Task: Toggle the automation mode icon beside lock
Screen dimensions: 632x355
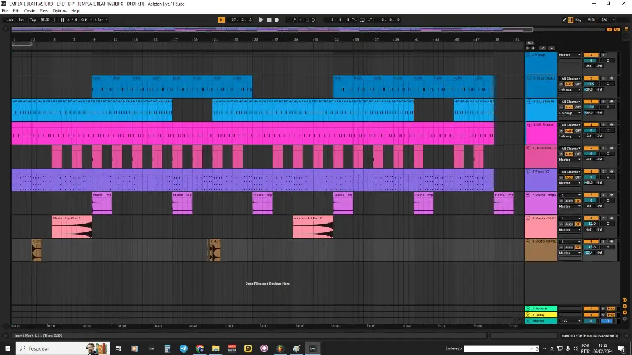Action: pos(543,48)
